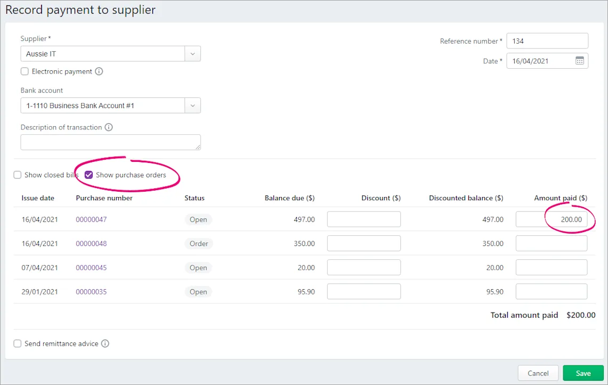This screenshot has width=608, height=385.
Task: Cancel the payment with the Cancel button
Action: click(x=538, y=373)
